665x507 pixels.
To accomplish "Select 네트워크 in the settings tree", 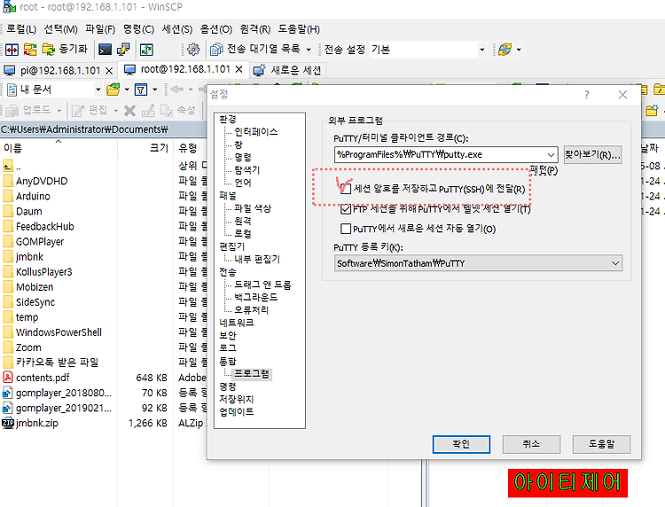I will pyautogui.click(x=237, y=323).
